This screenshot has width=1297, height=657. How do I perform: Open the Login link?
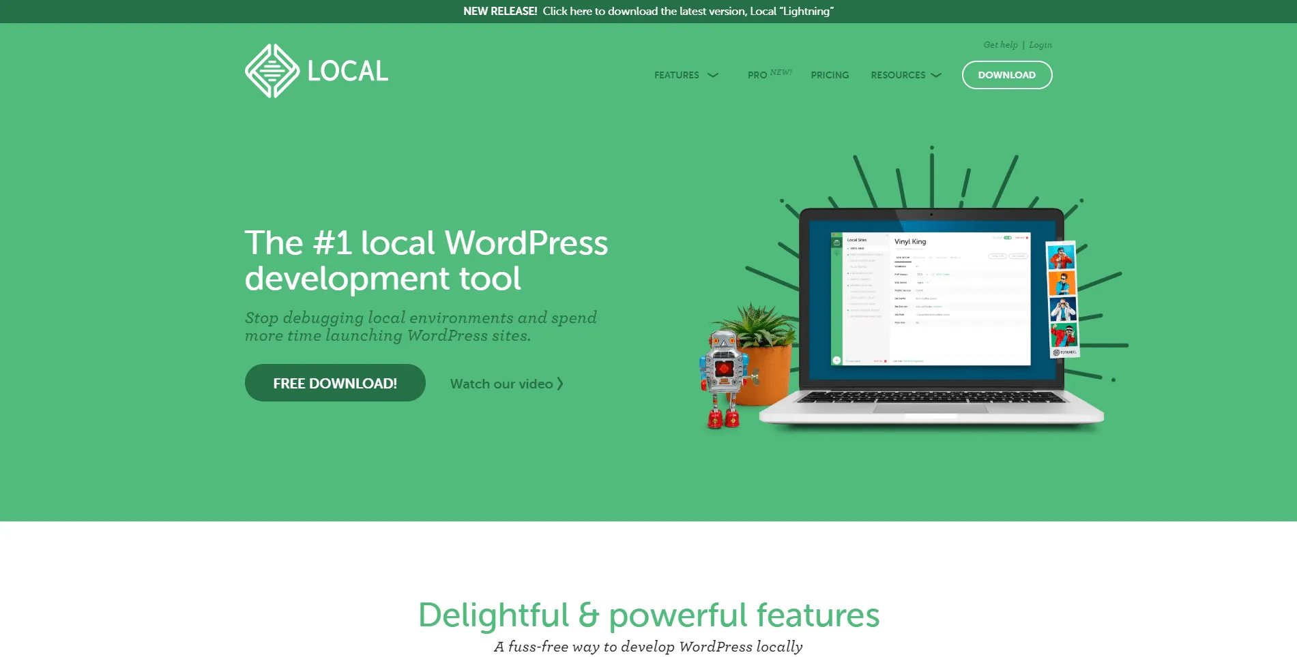(x=1040, y=45)
